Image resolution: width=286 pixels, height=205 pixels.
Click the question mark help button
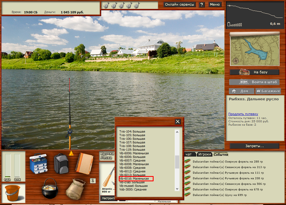pyautogui.click(x=202, y=4)
